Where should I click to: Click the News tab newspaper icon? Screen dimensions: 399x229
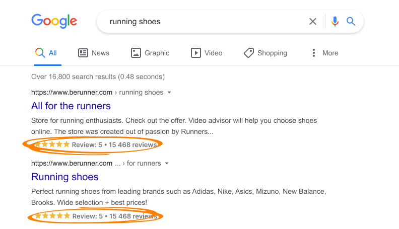(83, 53)
